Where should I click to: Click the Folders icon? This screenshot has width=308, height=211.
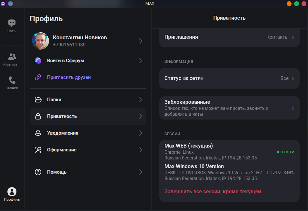[38, 100]
